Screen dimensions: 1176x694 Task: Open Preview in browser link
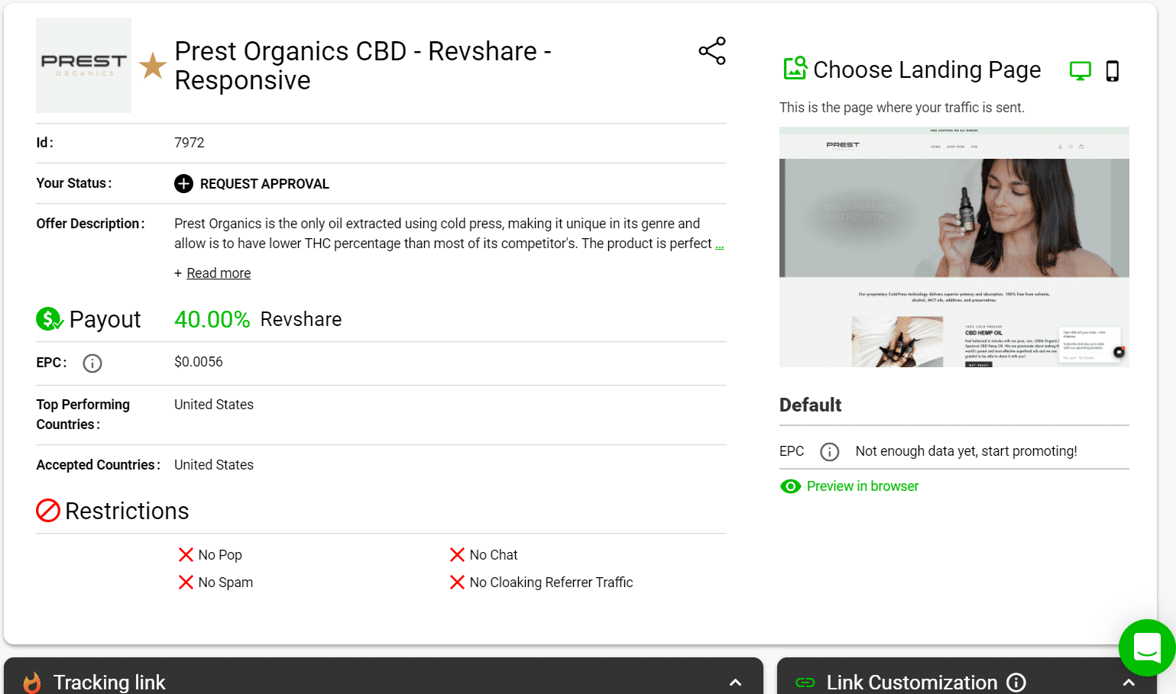pos(862,487)
